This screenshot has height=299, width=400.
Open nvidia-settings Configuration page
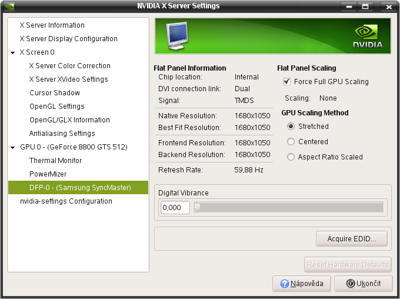(x=66, y=201)
